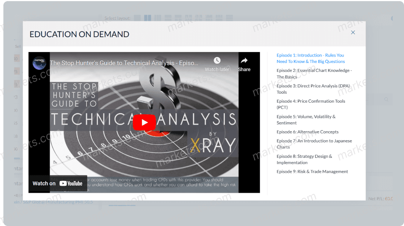
Task: Click the search magnifier icon behind the dialog
Action: 386,99
